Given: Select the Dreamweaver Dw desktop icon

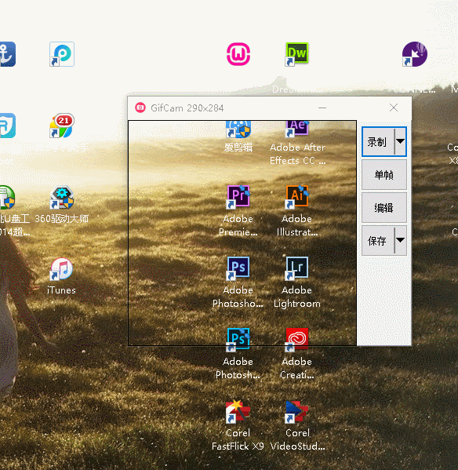Looking at the screenshot, I should (297, 54).
